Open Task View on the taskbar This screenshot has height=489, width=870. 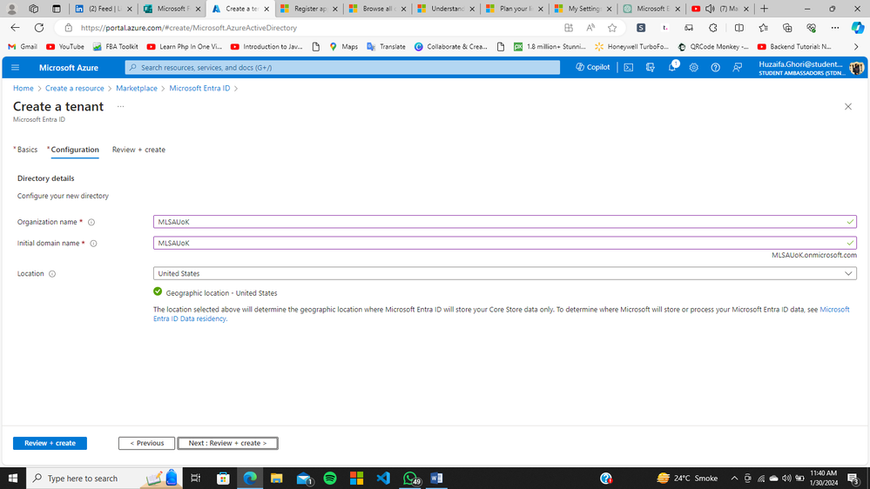pos(196,478)
